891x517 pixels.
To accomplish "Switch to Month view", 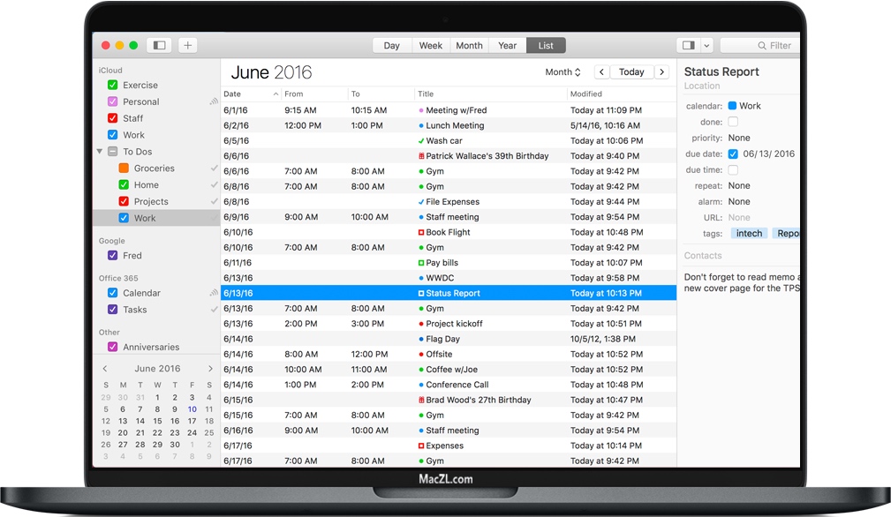I will (x=470, y=45).
